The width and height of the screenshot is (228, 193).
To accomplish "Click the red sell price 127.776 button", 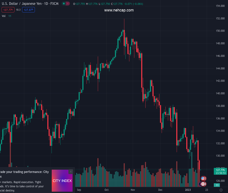I will (8, 10).
